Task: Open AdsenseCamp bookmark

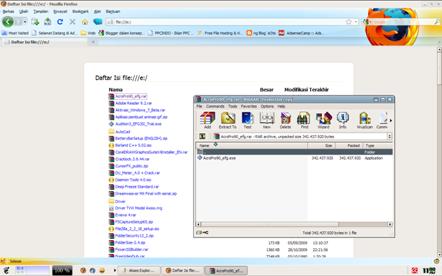Action: click(302, 33)
